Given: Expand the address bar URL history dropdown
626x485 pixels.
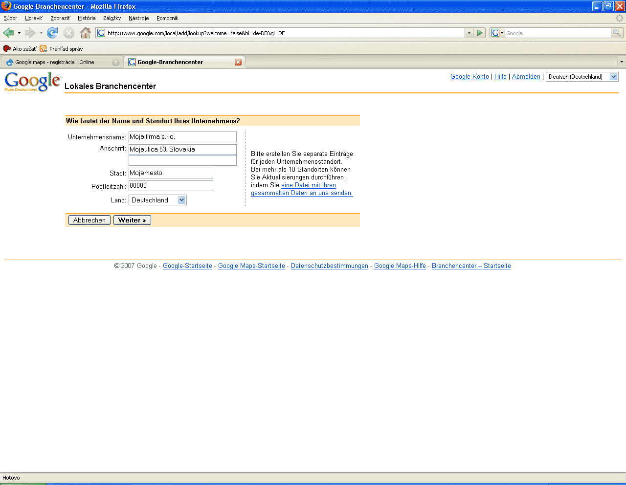Looking at the screenshot, I should [469, 33].
